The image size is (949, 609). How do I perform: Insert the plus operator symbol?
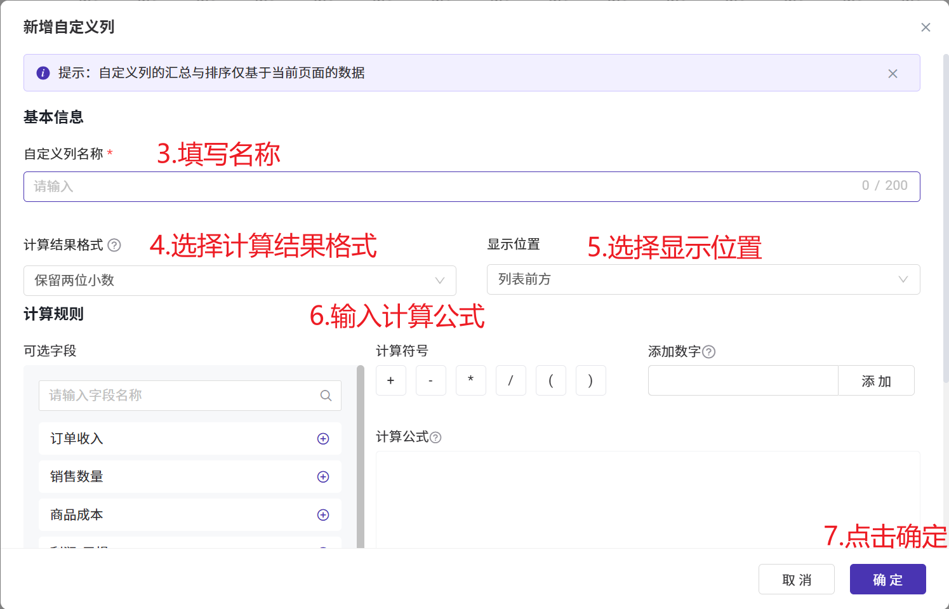pos(390,380)
